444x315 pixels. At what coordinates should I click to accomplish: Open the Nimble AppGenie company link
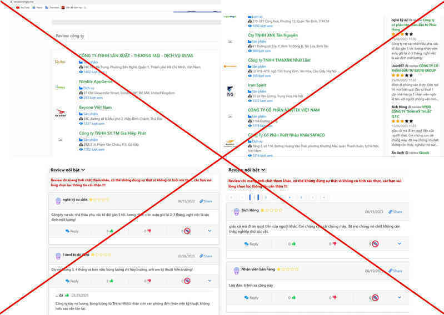coord(96,82)
